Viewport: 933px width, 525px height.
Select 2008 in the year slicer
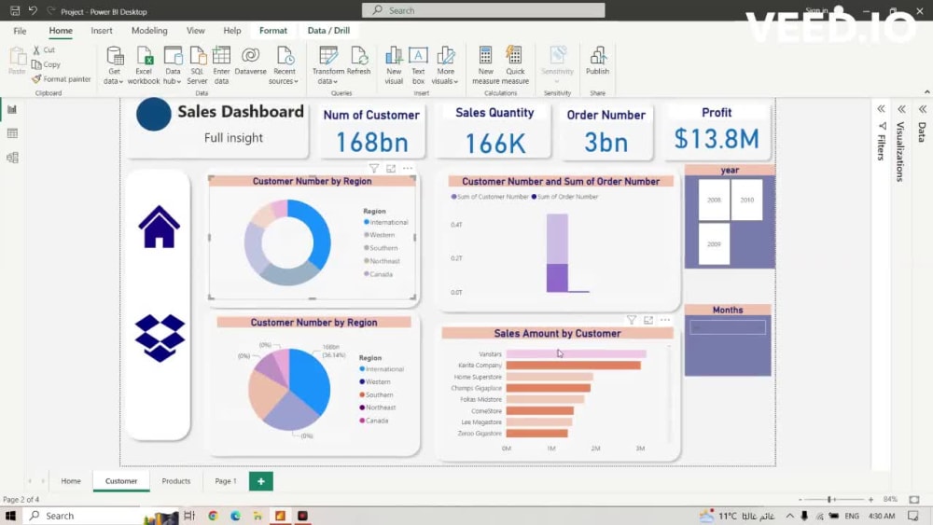pyautogui.click(x=714, y=200)
